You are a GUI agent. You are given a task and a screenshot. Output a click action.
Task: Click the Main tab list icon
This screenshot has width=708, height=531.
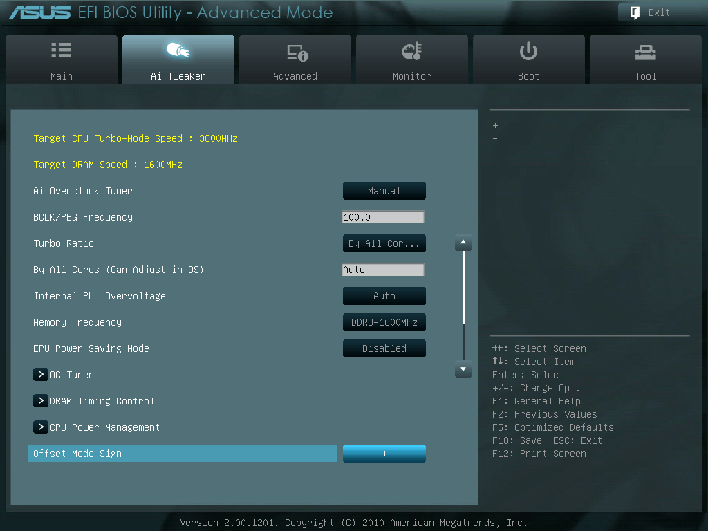coord(61,50)
